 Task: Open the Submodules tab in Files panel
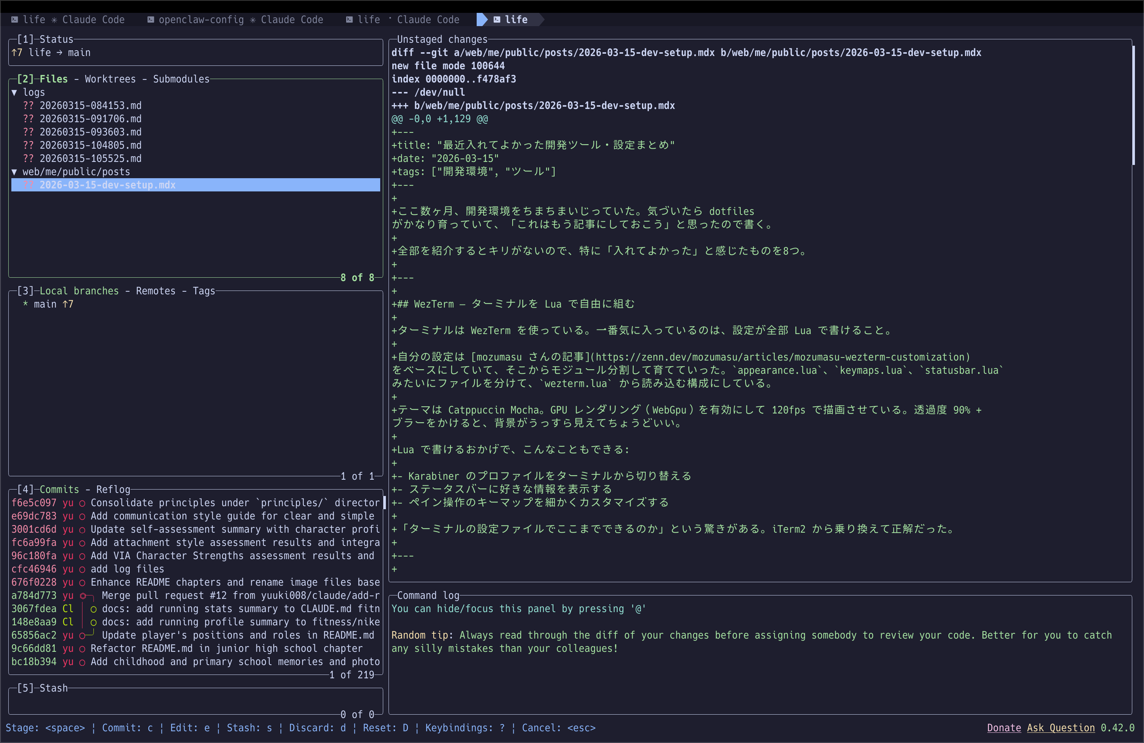(181, 79)
